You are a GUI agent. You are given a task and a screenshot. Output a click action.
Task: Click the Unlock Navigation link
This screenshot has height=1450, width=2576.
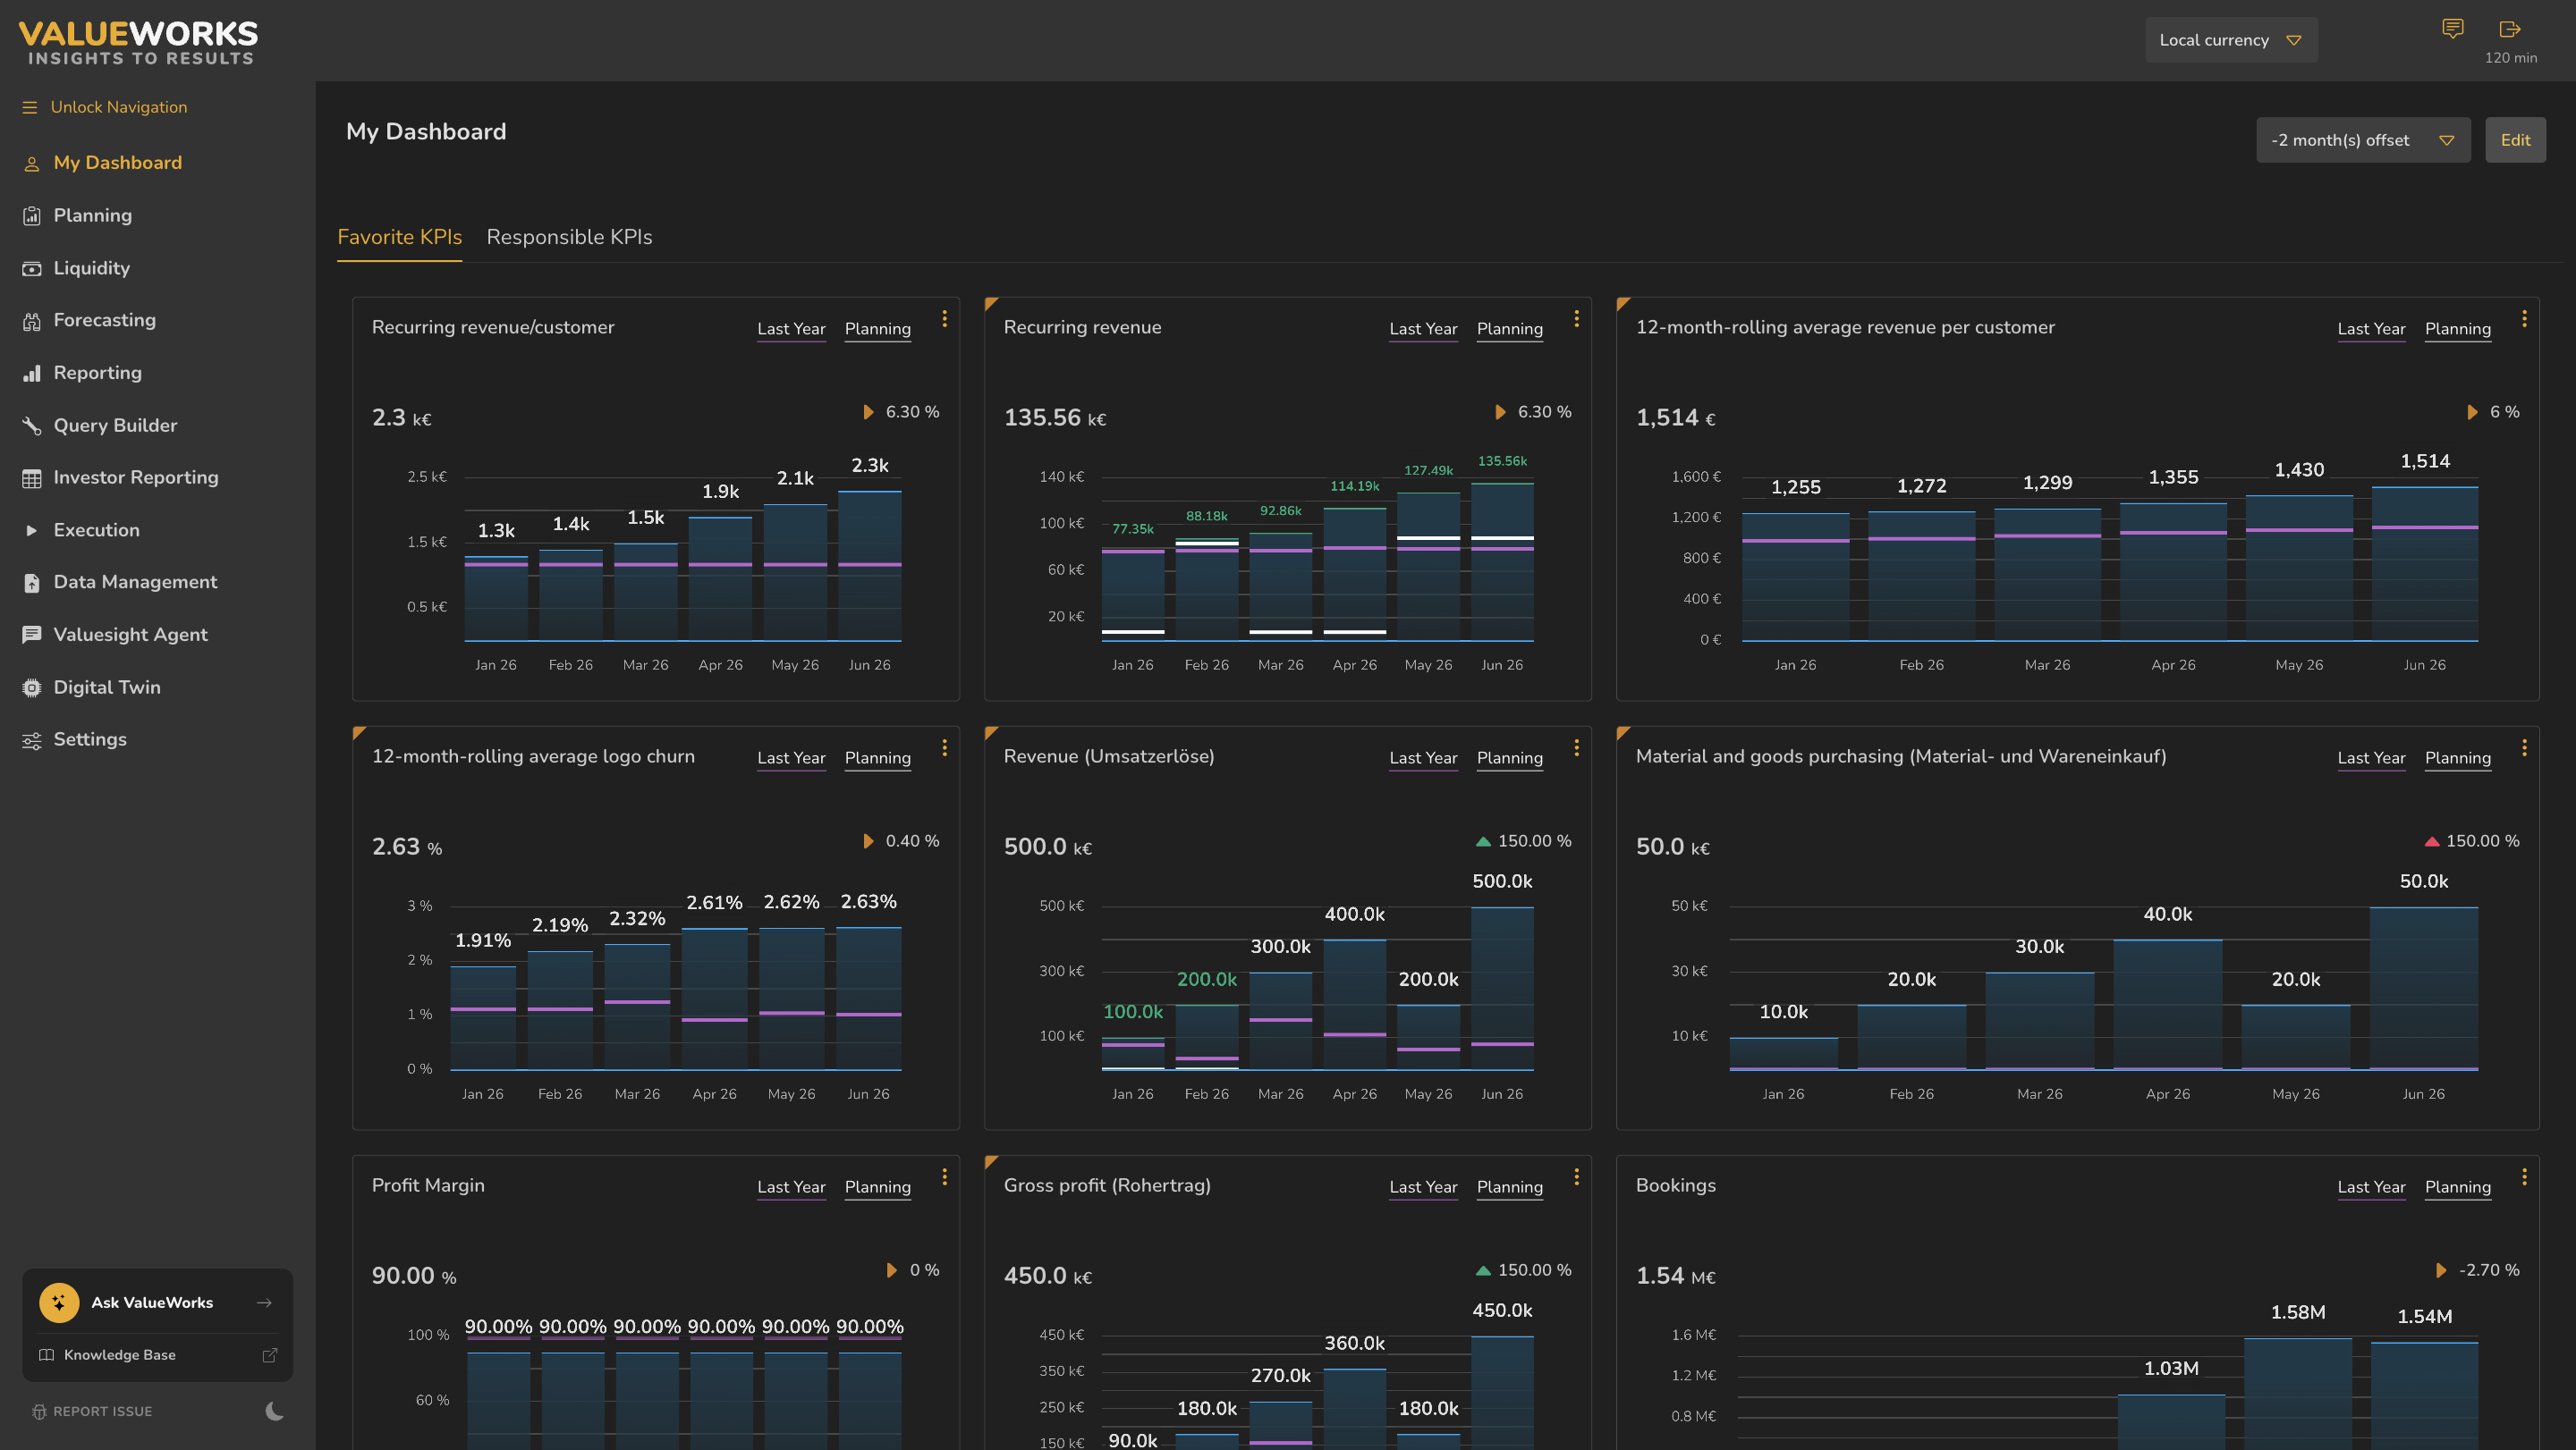point(118,107)
